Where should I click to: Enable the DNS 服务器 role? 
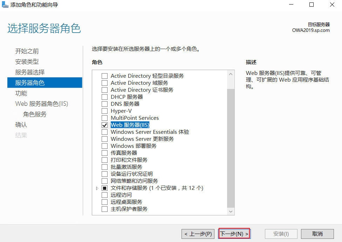[x=104, y=104]
